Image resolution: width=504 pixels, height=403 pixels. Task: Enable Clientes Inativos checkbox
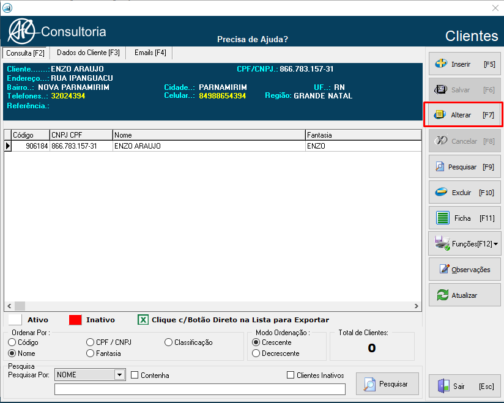pos(291,375)
